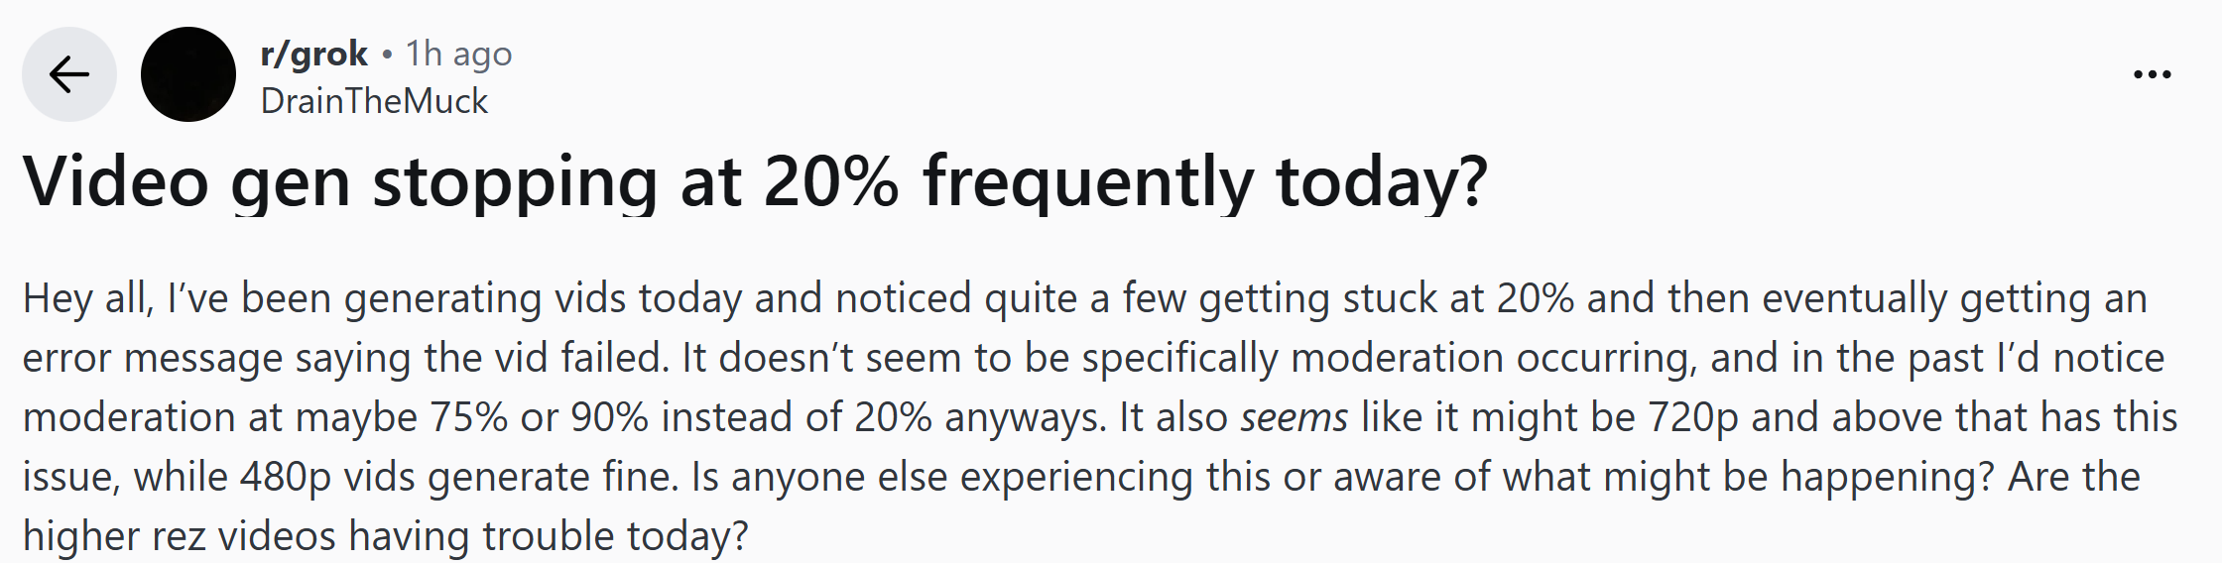Viewport: 2222px width, 563px height.
Task: Click the '480p' text in the body
Action: (x=286, y=477)
